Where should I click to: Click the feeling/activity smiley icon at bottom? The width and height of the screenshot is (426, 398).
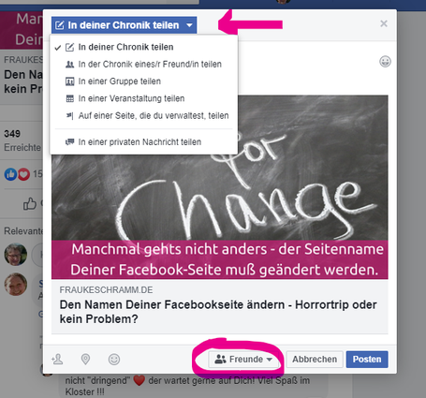click(x=114, y=360)
